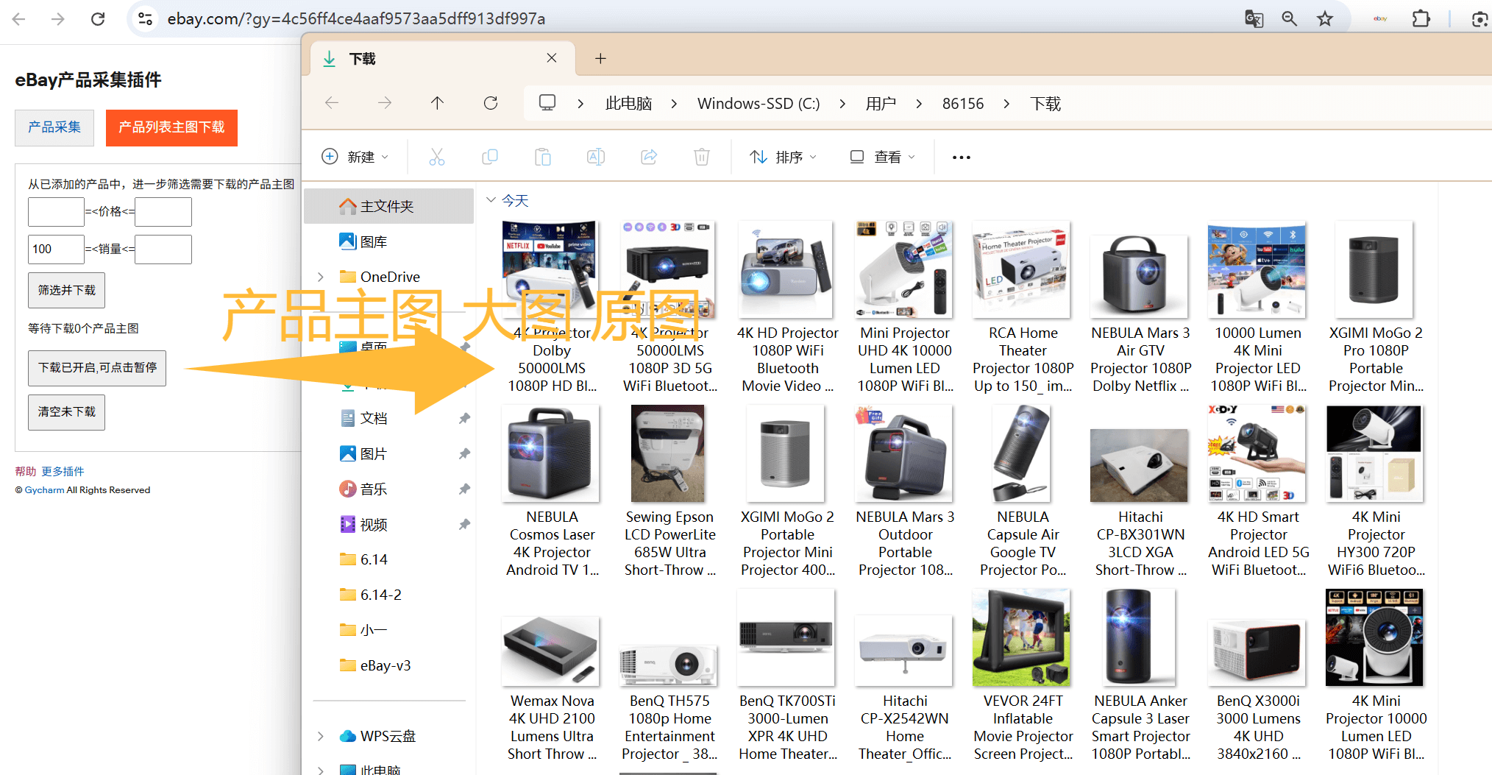Screen dimensions: 1492x775
Task: Select the NEBULA Cosmos Laser 4K Projector image
Action: coord(550,453)
